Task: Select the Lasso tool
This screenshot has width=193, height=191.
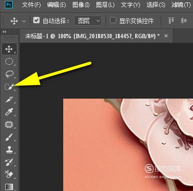Action: [x=9, y=74]
